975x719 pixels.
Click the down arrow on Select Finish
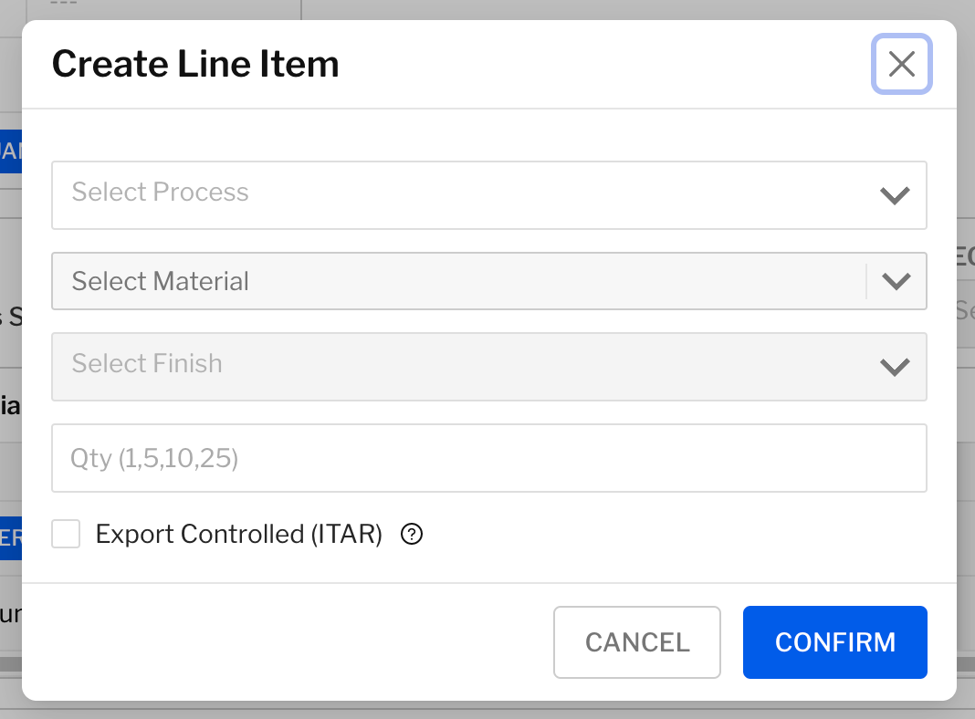[894, 367]
